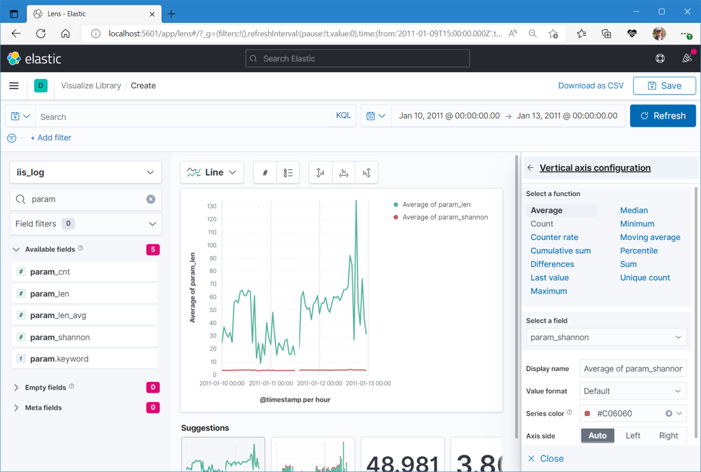
Task: Open browser zoom magnifier icon
Action: pos(532,33)
